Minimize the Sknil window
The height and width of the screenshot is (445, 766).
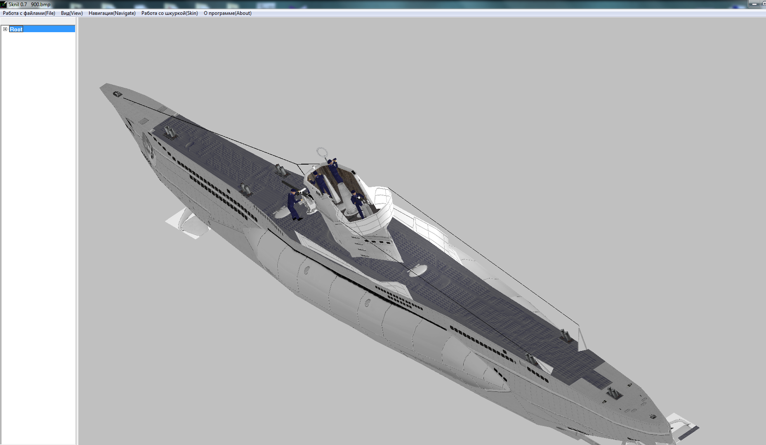point(754,4)
